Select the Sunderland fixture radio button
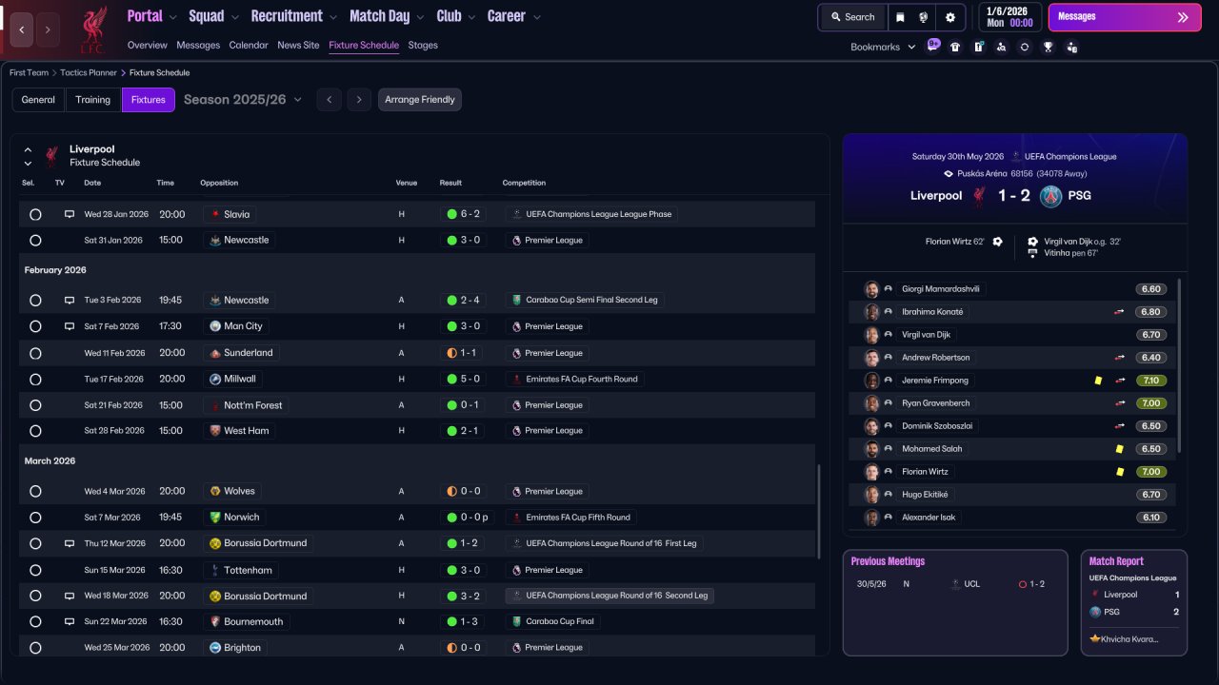This screenshot has height=685, width=1219. point(35,354)
